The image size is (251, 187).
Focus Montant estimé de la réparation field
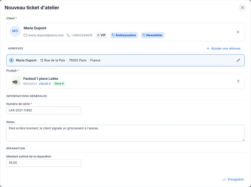tap(44, 163)
